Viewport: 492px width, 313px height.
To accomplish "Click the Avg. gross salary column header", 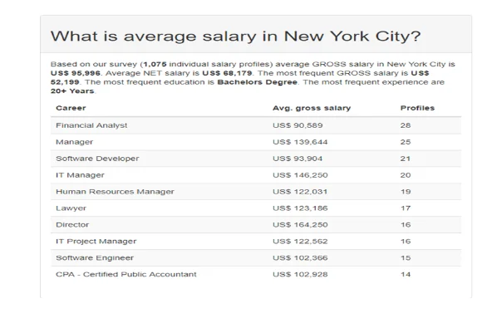I will [312, 108].
